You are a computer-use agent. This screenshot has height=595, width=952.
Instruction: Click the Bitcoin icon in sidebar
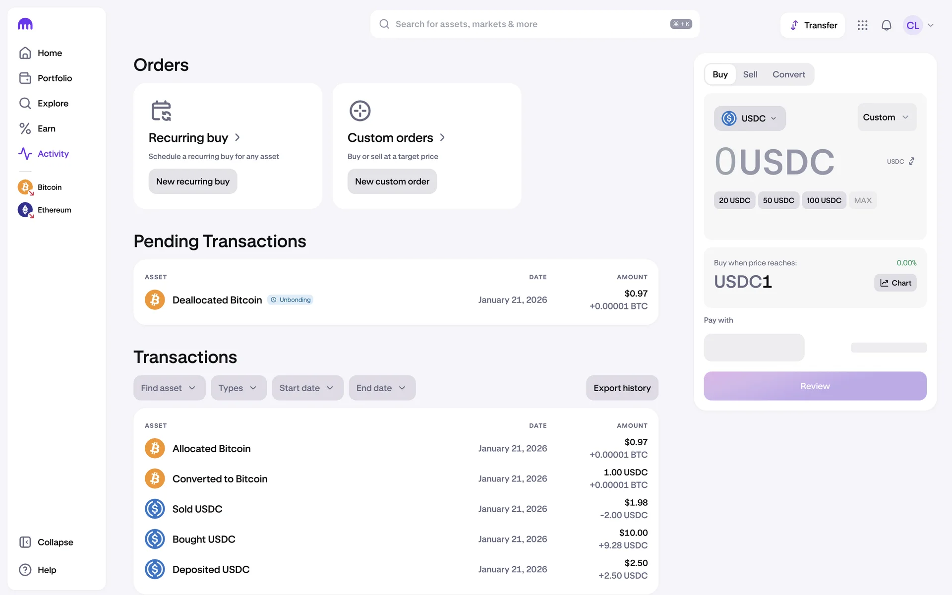tap(25, 187)
